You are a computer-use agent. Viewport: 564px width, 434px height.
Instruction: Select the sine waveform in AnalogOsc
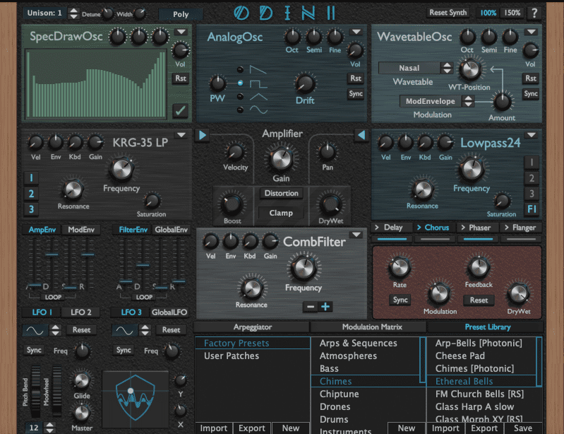(x=258, y=110)
